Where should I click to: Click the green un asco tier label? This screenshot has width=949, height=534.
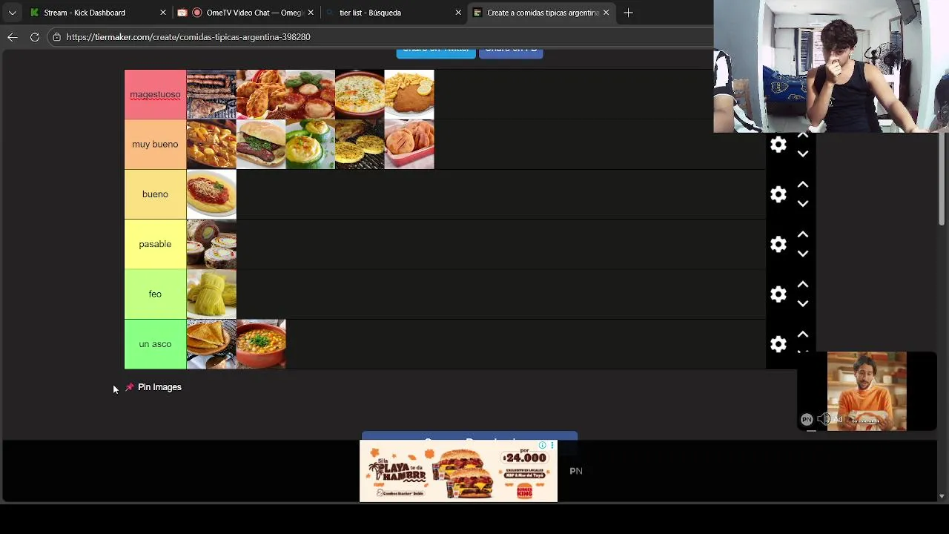tap(155, 344)
